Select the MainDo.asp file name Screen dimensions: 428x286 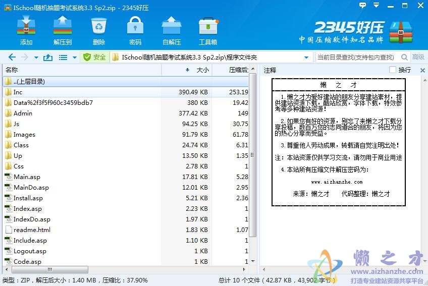point(31,188)
